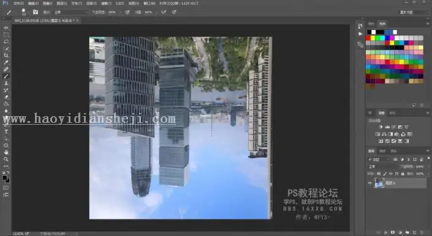Image resolution: width=432 pixels, height=236 pixels.
Task: Turn layer filtering on or off
Action: click(x=428, y=158)
